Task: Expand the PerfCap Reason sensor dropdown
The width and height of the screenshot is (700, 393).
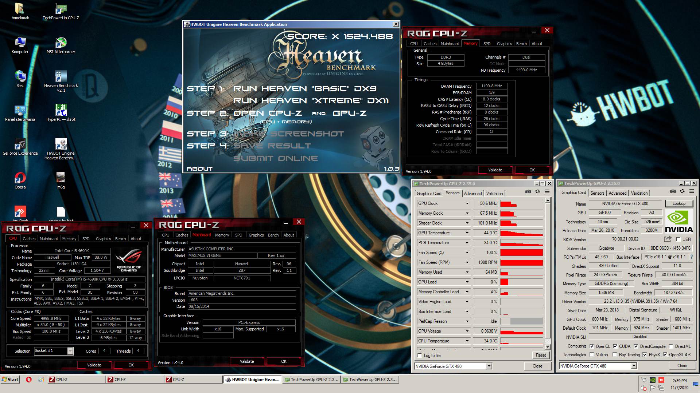Action: tap(467, 321)
